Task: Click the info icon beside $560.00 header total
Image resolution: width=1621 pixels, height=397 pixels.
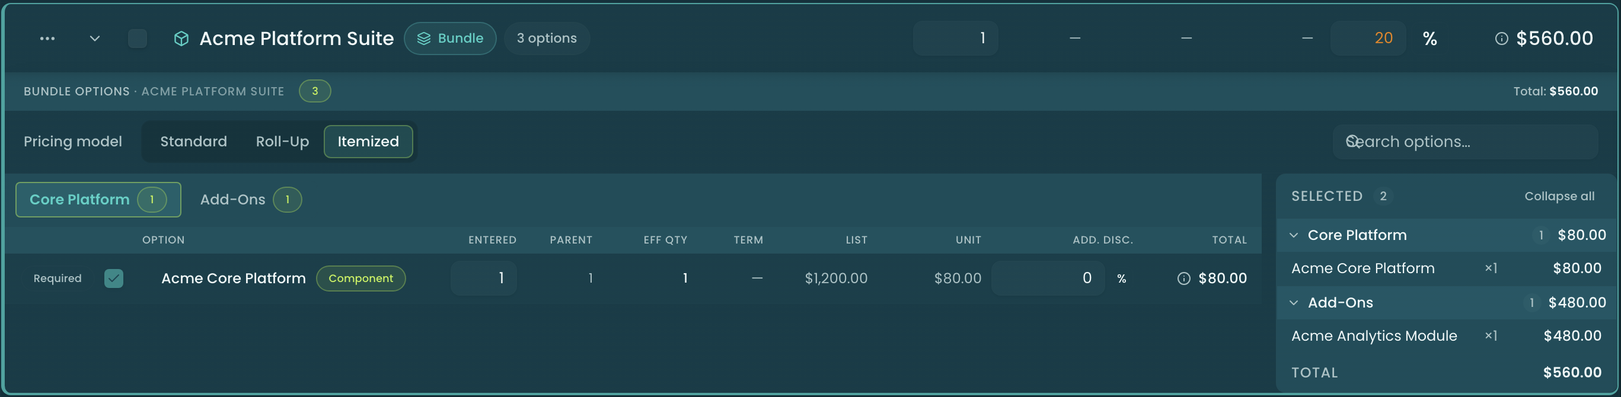Action: point(1501,39)
